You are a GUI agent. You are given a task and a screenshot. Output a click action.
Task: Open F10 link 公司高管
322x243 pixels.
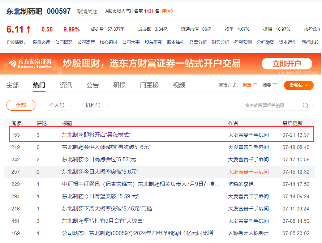(86, 42)
